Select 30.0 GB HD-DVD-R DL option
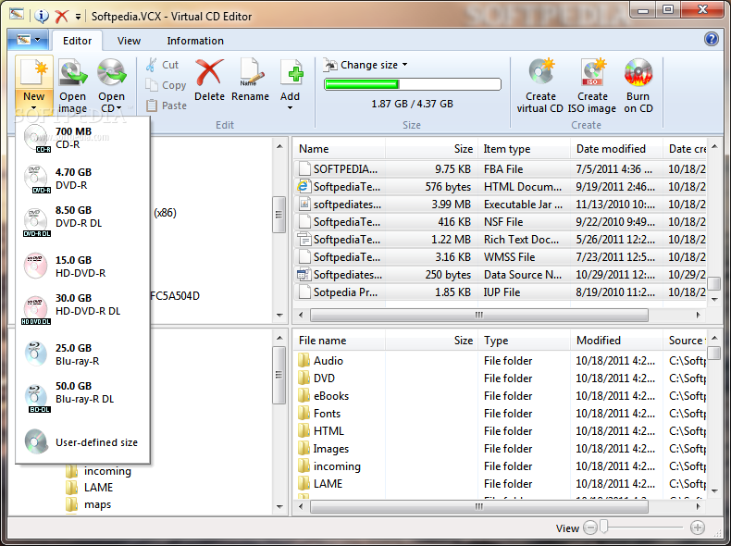Image resolution: width=731 pixels, height=546 pixels. point(83,307)
